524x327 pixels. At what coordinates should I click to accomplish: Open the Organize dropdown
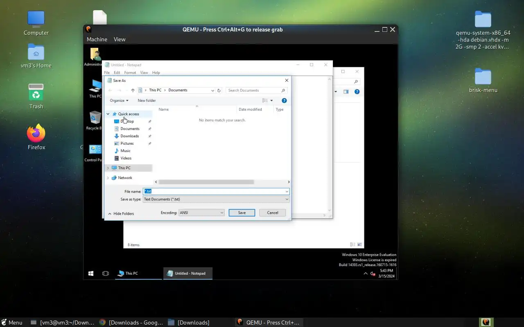[x=119, y=101]
